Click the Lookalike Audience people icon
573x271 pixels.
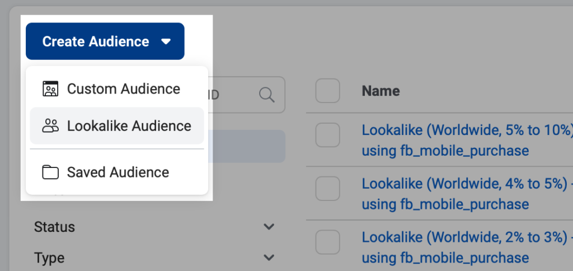click(x=50, y=126)
